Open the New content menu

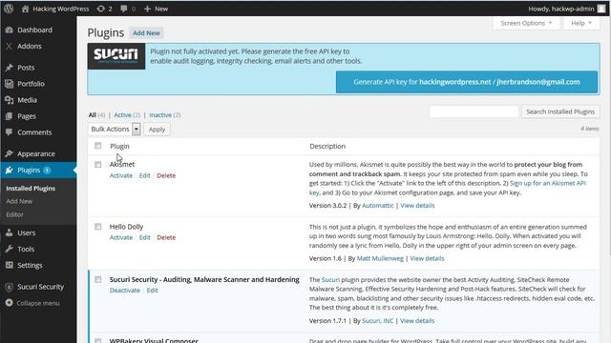(156, 9)
